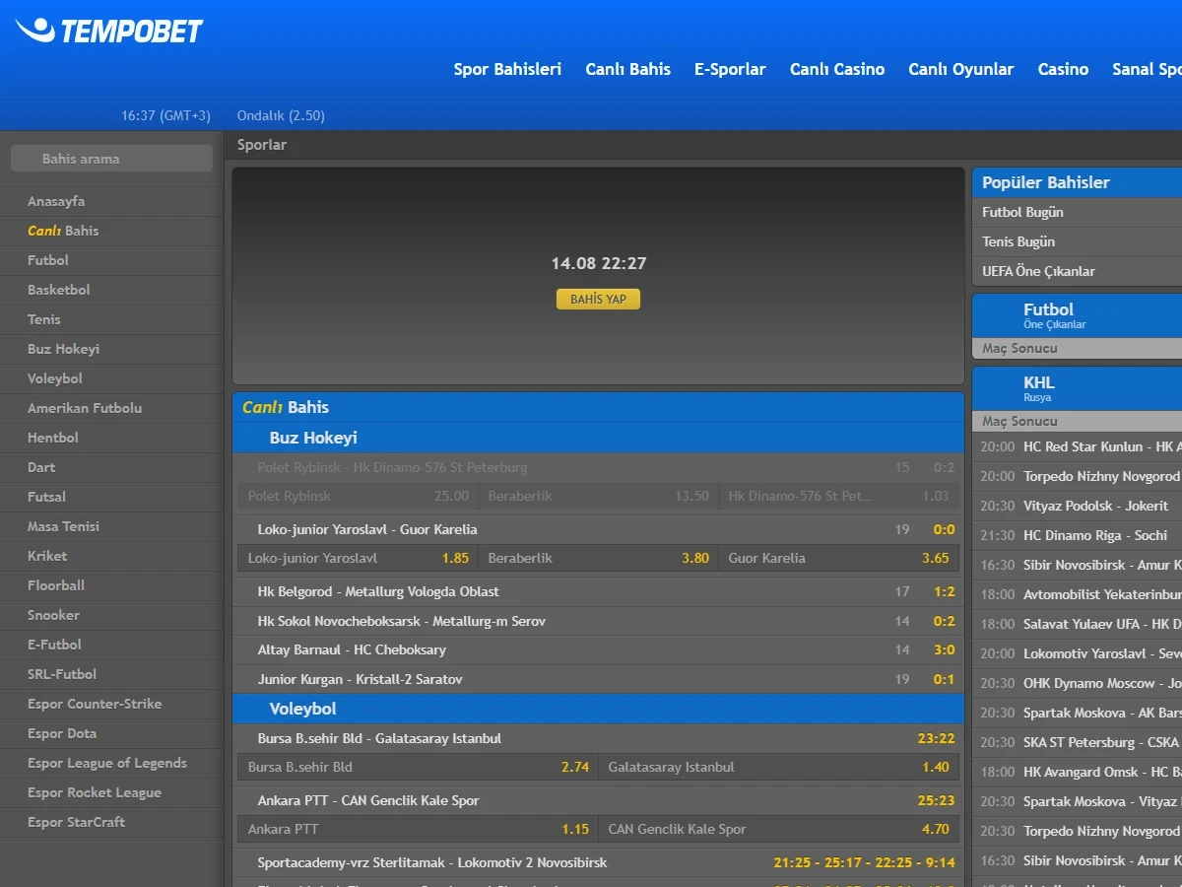Open Spor Bahisleri in top menu
The width and height of the screenshot is (1182, 887).
[x=507, y=69]
